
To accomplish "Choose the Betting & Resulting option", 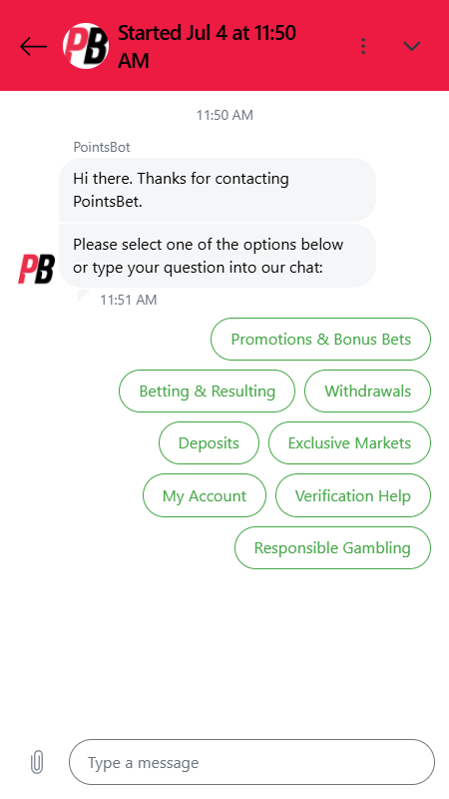I will (208, 391).
